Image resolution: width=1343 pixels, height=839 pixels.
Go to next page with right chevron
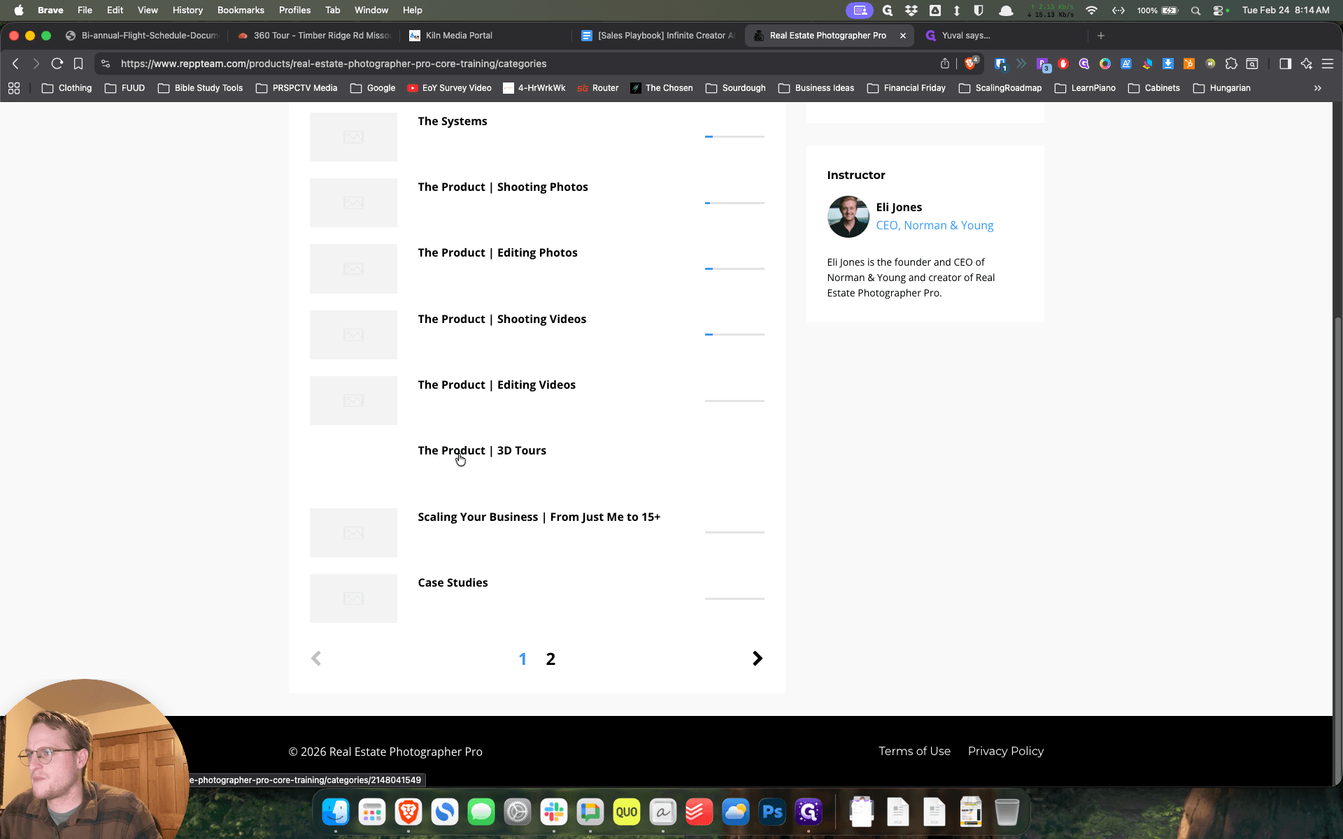[757, 659]
